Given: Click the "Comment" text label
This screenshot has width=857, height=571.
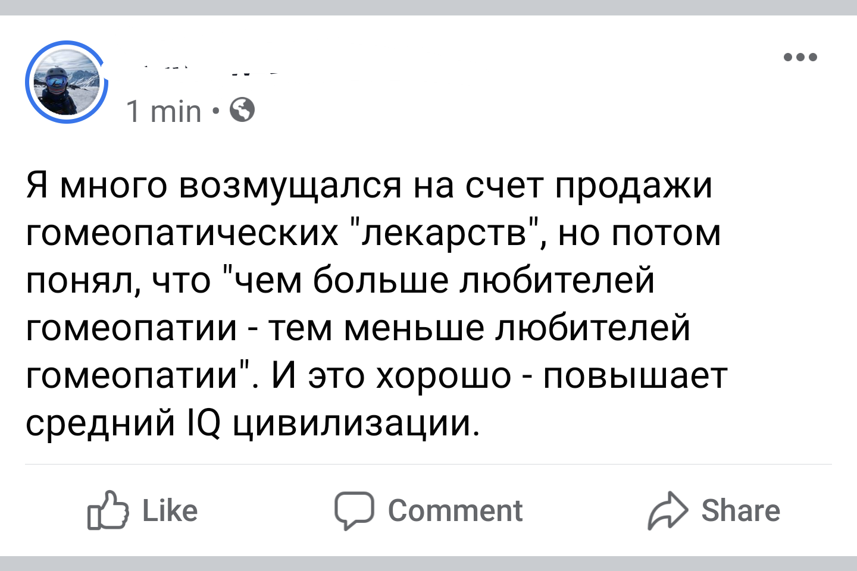Looking at the screenshot, I should (455, 511).
